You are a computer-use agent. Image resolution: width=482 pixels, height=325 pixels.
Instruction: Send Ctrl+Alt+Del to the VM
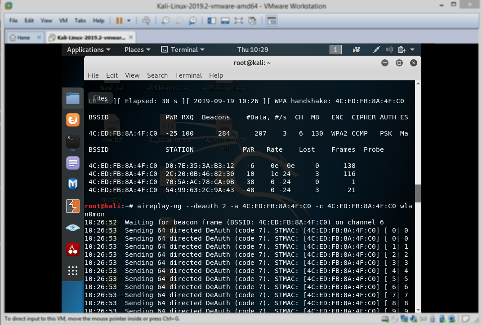[146, 21]
